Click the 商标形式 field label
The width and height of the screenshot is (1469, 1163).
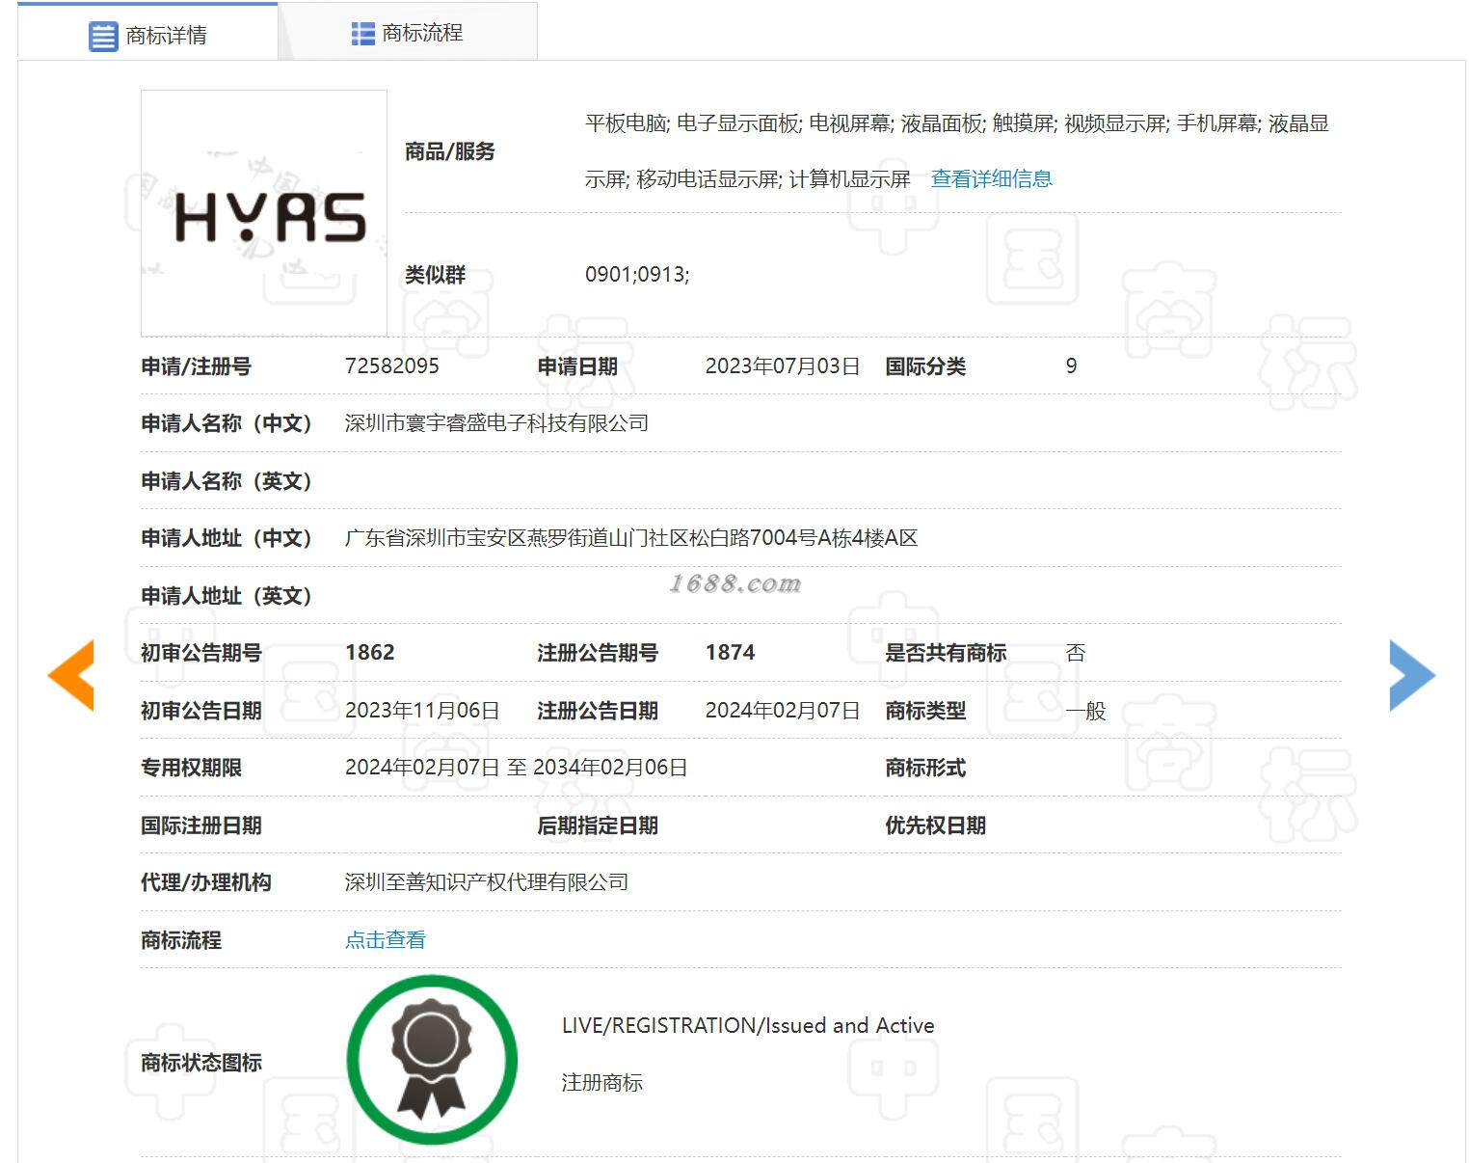pos(925,768)
